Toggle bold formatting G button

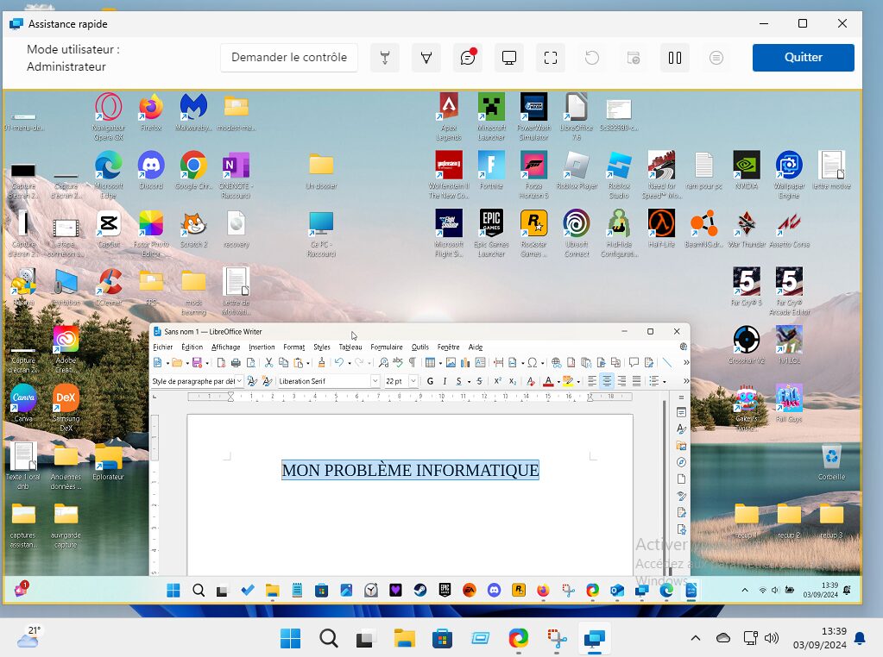coord(430,381)
